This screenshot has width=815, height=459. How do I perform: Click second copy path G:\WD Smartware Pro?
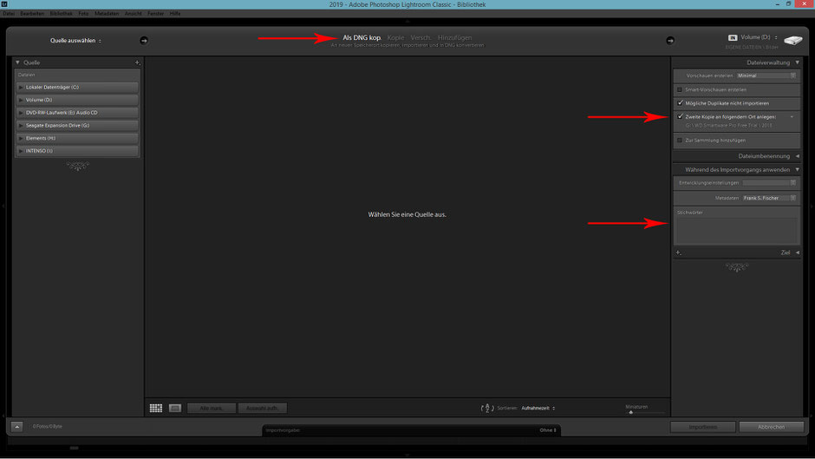[x=728, y=126]
